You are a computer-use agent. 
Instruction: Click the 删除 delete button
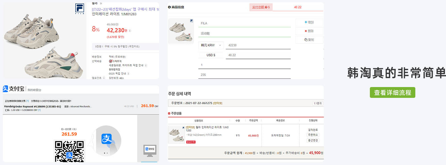click(309, 31)
